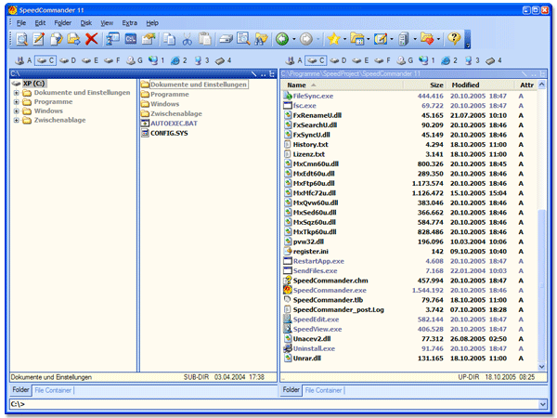The width and height of the screenshot is (557, 418).
Task: Select drive F in right drive bar
Action: pyautogui.click(x=382, y=60)
